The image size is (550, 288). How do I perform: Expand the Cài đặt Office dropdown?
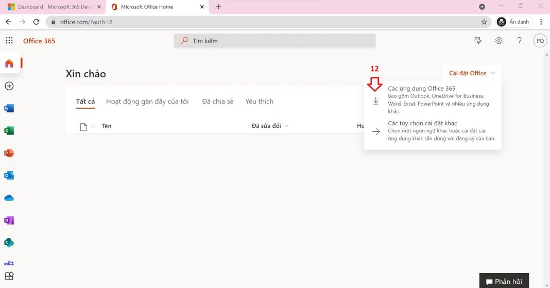[x=471, y=73]
